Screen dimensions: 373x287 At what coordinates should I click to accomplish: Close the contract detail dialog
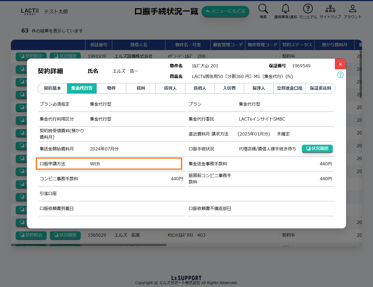(340, 64)
